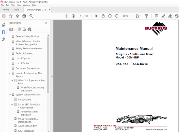This screenshot has width=179, height=132.
Task: Open the View menu
Action: pos(13,5)
